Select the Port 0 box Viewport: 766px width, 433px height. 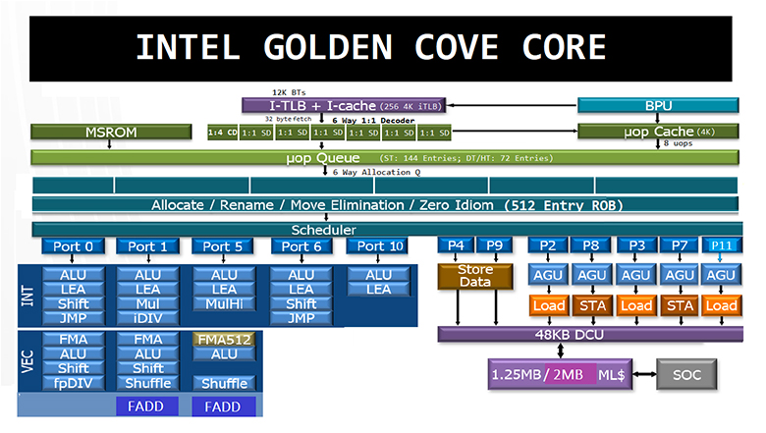[73, 246]
